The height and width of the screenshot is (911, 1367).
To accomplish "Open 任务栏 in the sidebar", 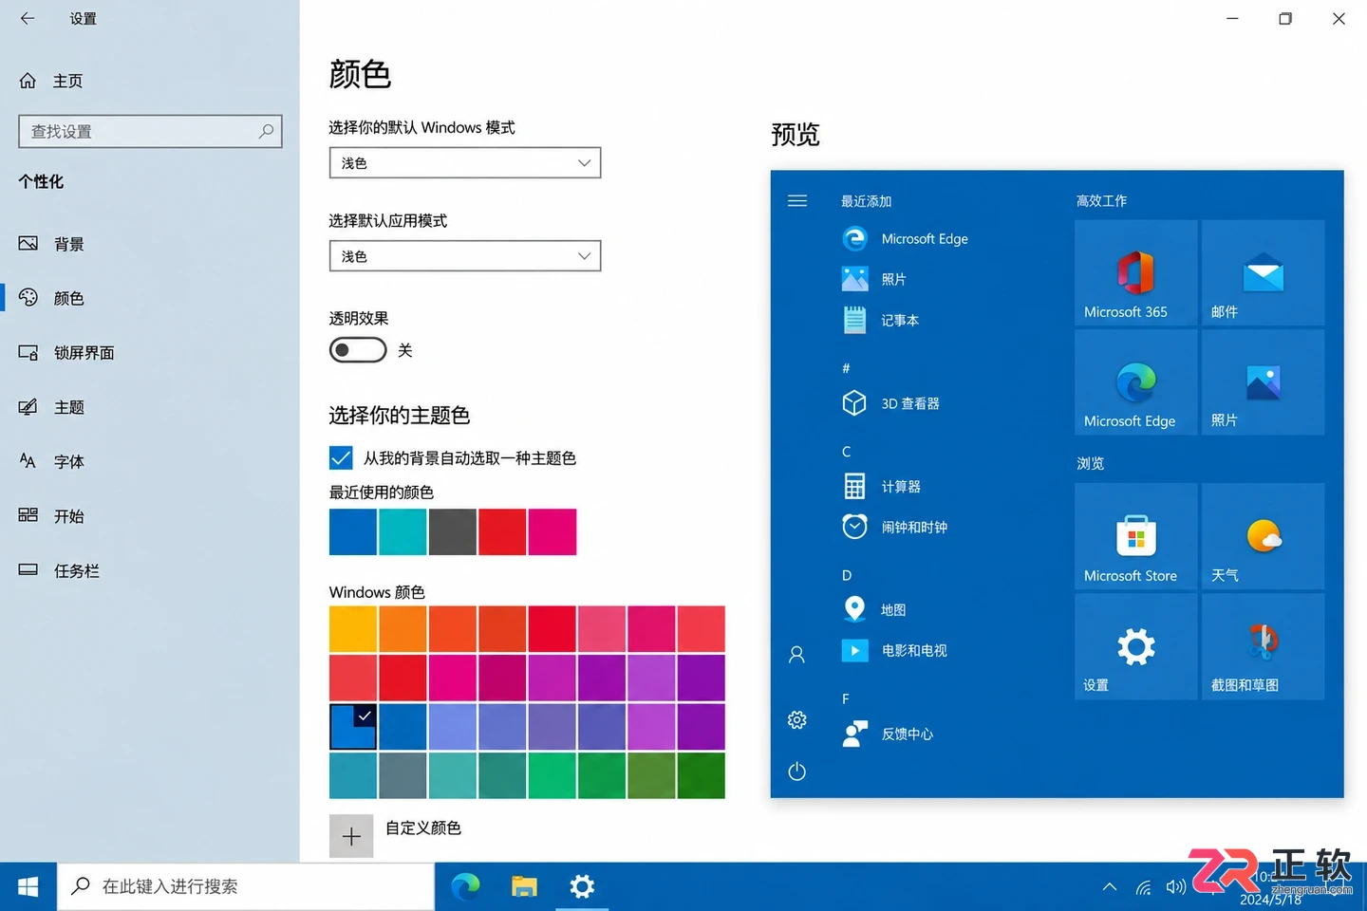I will click(x=149, y=570).
